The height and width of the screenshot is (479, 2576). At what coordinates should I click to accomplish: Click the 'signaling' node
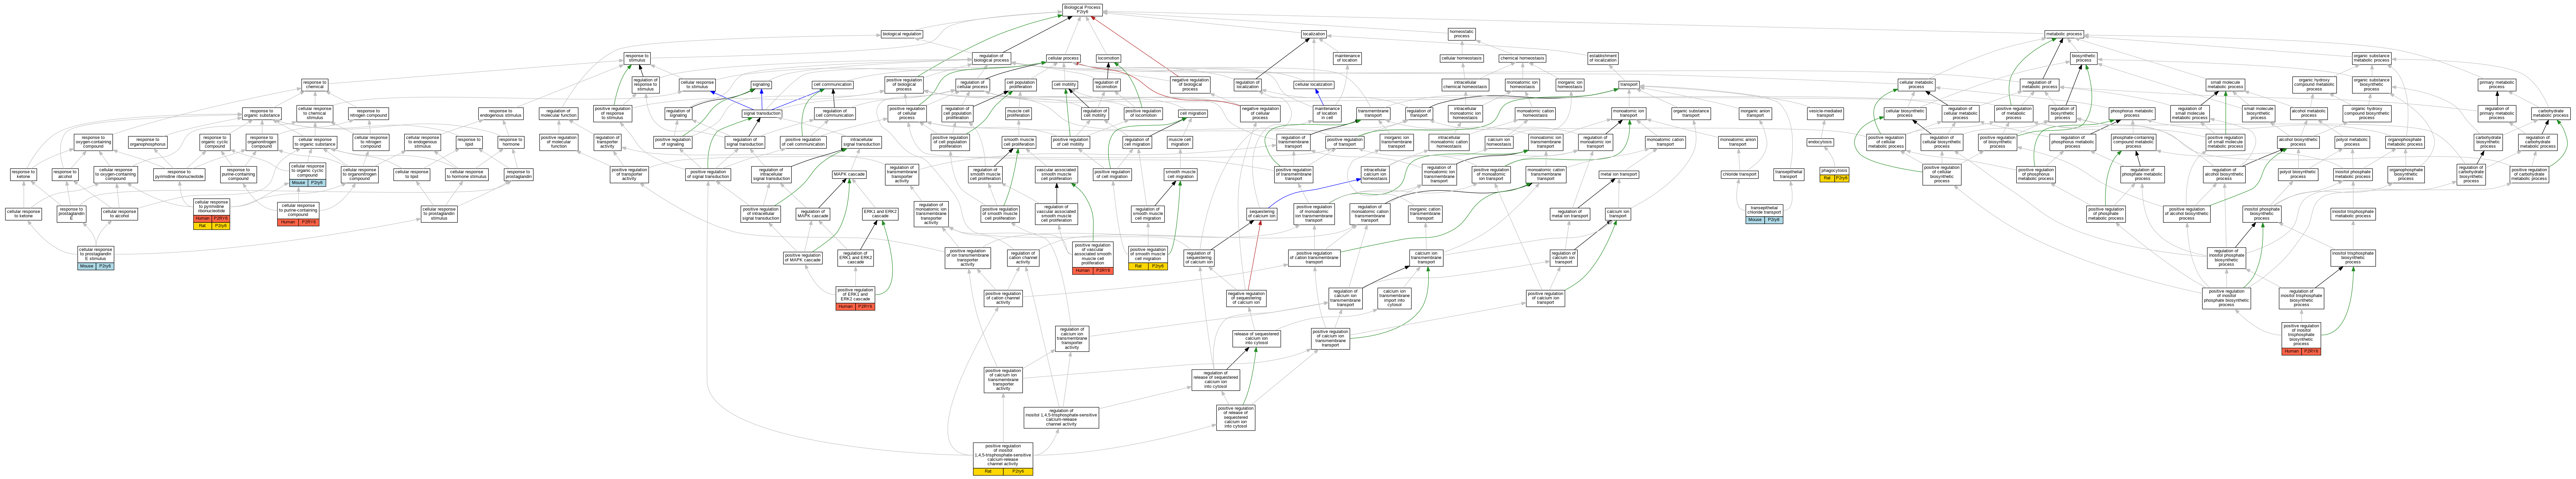tap(761, 85)
